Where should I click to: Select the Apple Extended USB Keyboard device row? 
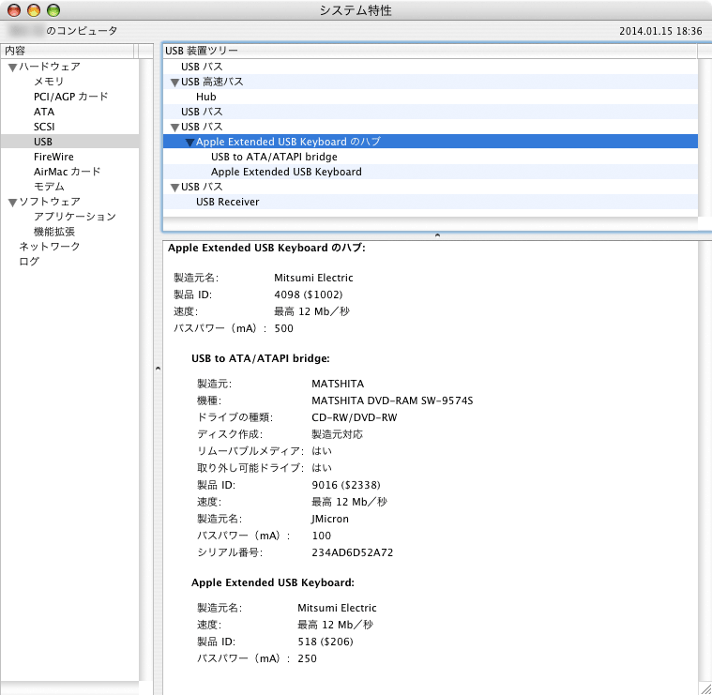[x=430, y=172]
